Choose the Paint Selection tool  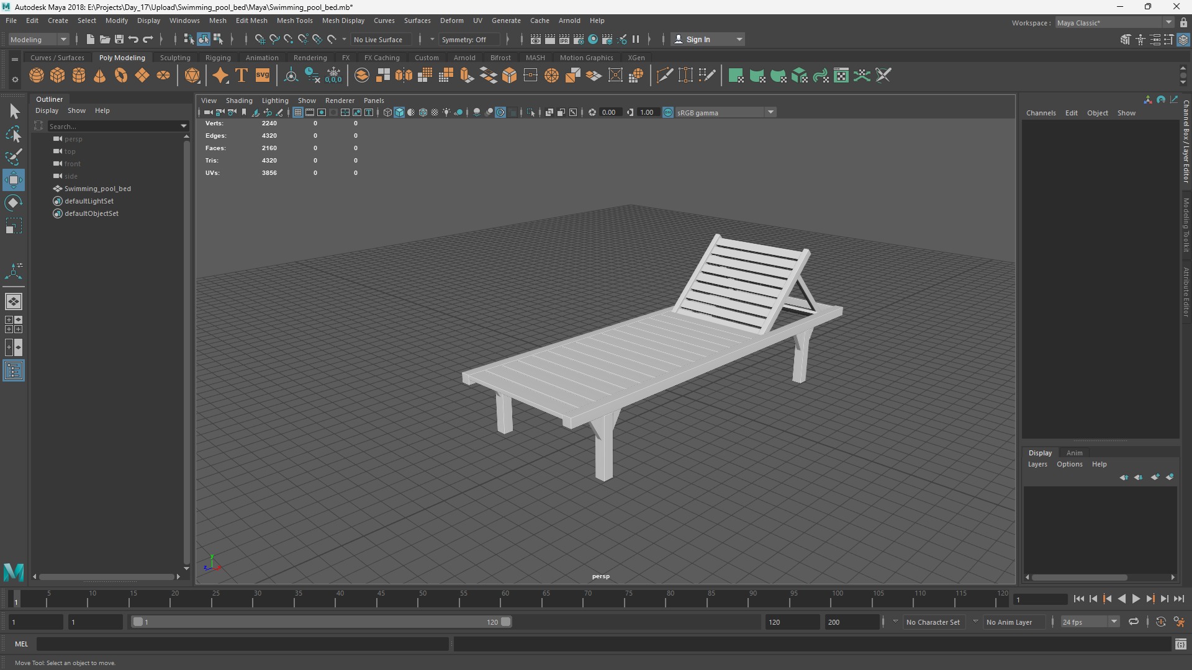pyautogui.click(x=14, y=157)
